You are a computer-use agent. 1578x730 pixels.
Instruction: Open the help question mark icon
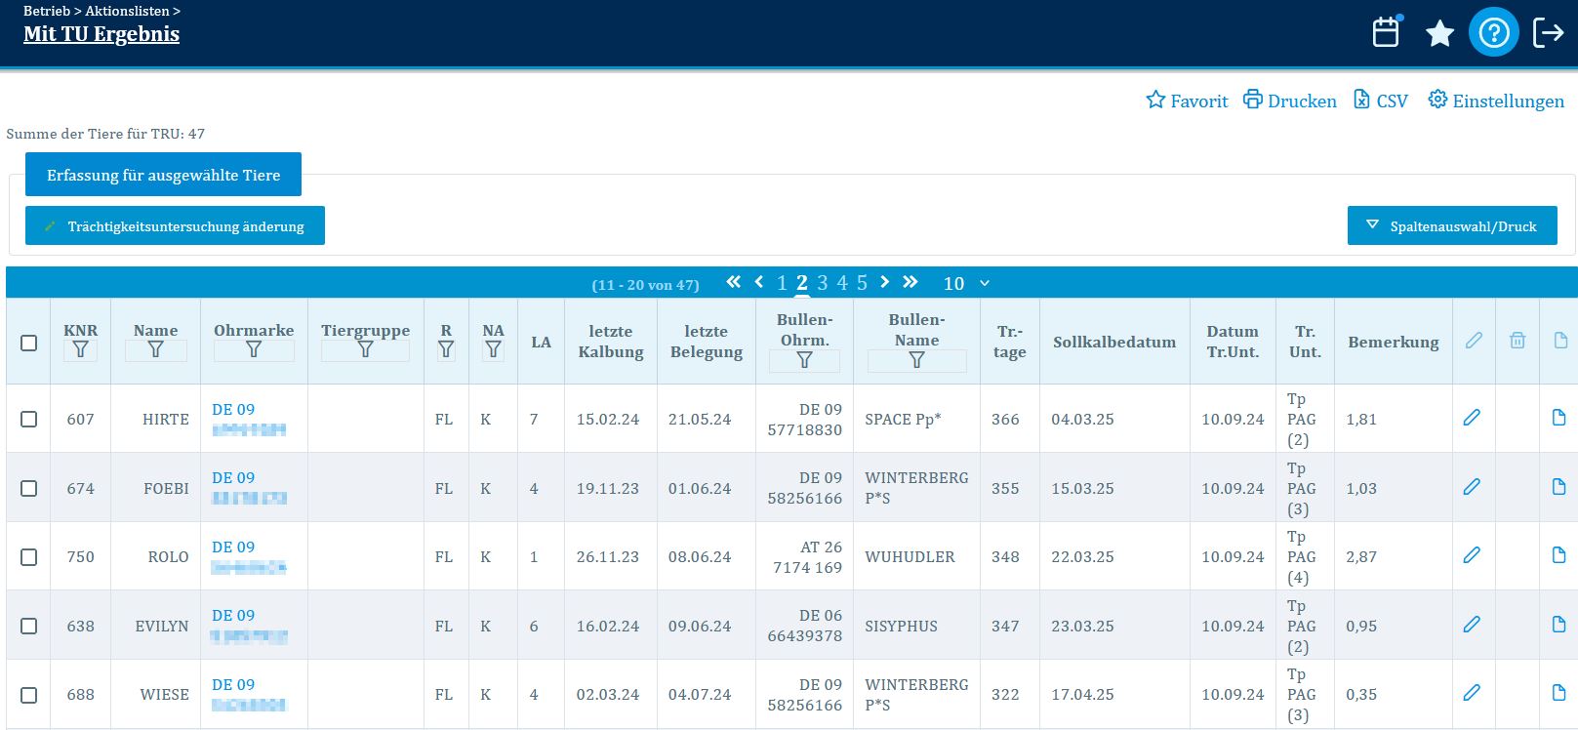click(1493, 32)
